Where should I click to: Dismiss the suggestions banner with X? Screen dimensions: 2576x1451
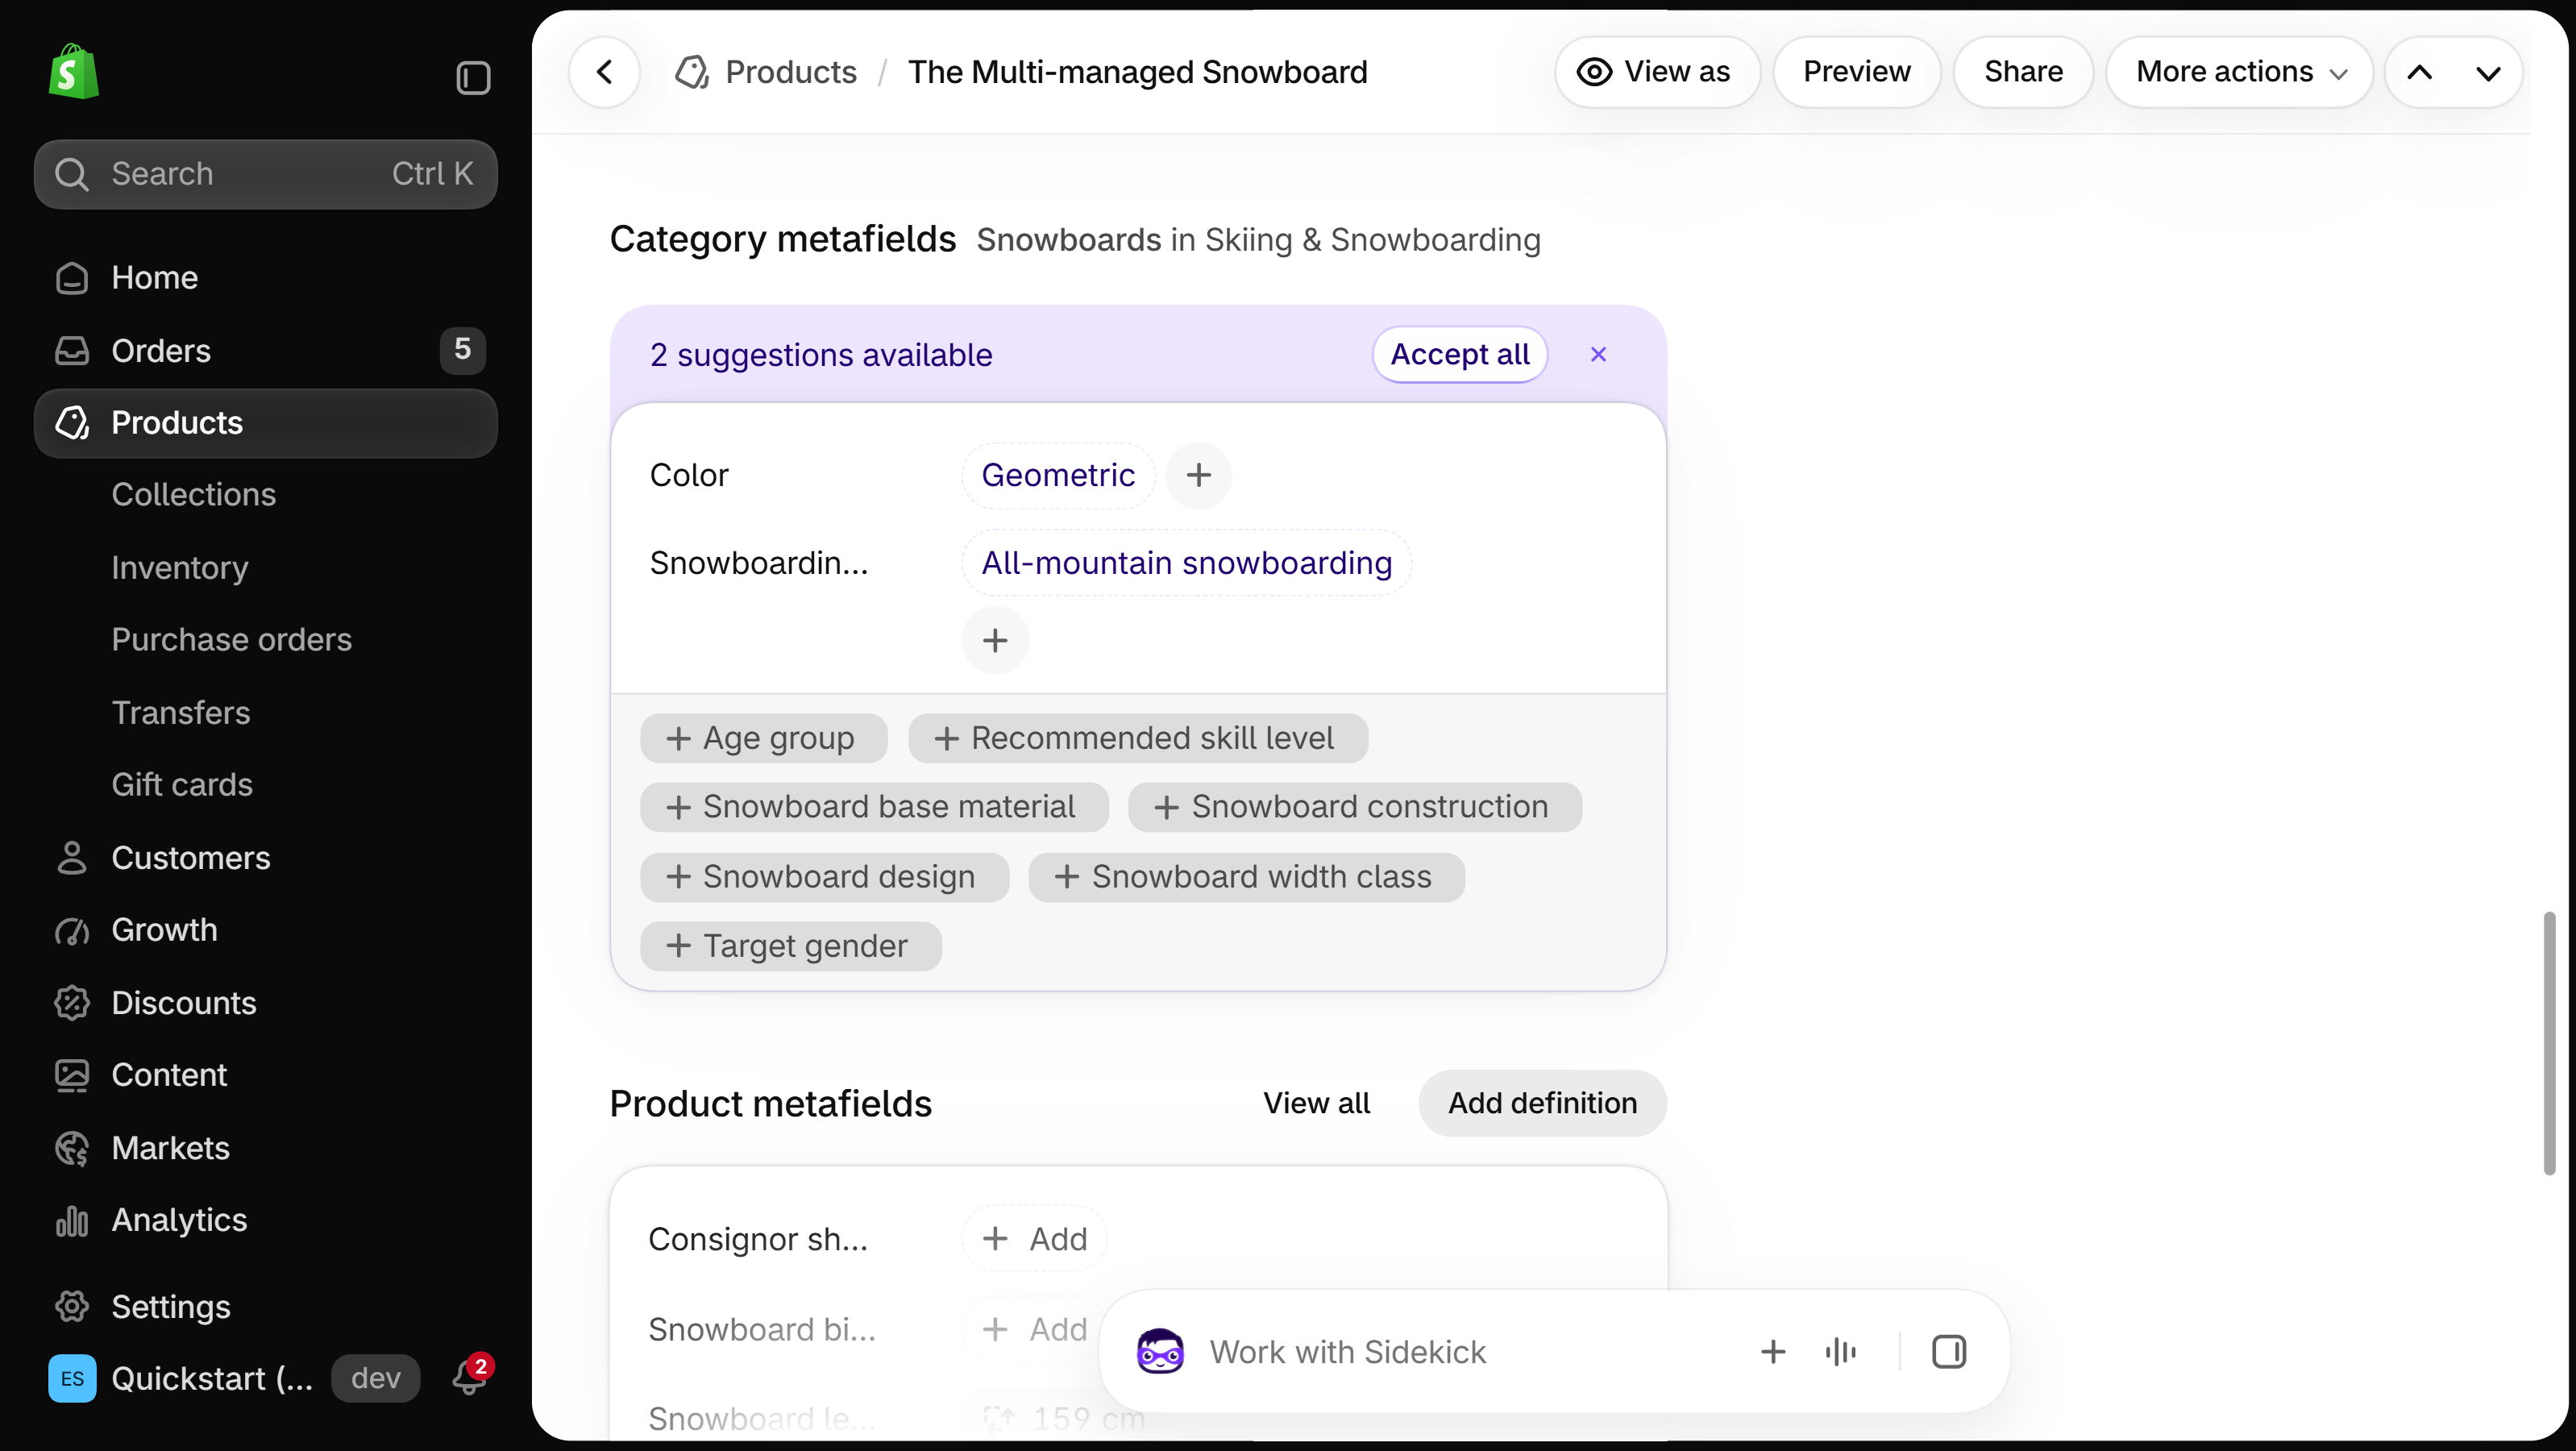(1598, 354)
